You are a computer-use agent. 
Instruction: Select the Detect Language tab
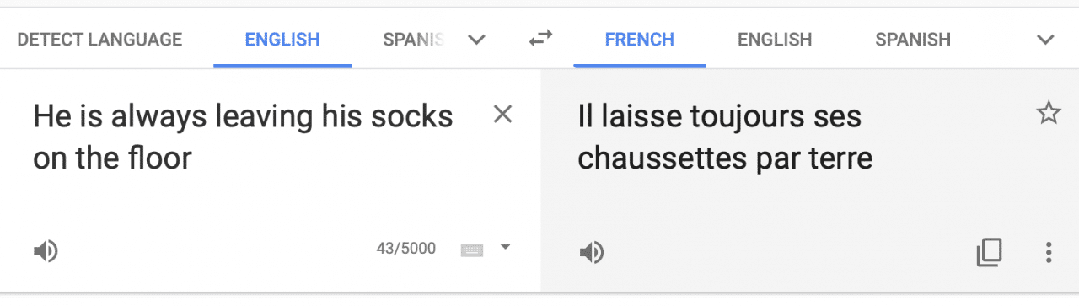coord(99,39)
